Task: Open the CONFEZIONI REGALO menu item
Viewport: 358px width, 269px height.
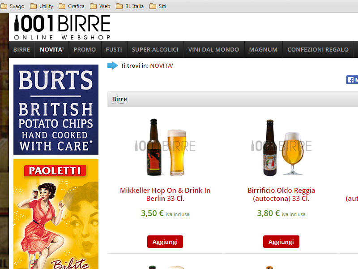Action: click(x=318, y=49)
